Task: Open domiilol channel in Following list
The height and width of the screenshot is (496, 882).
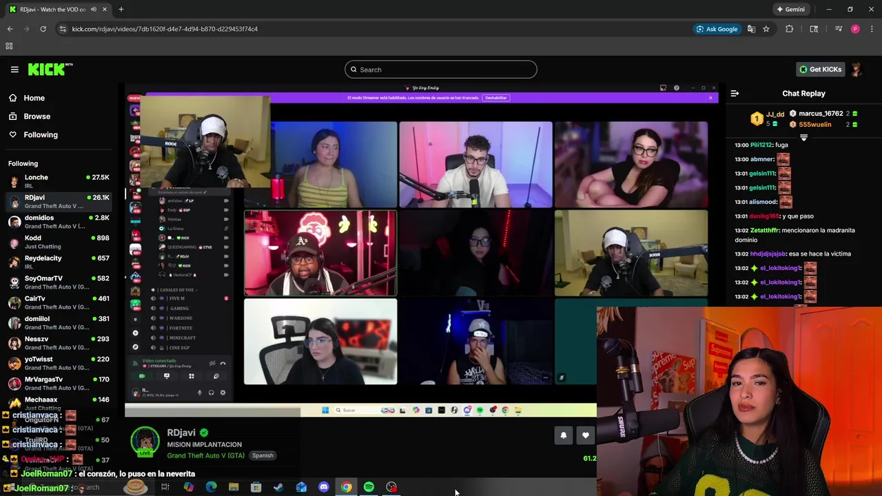Action: [59, 323]
